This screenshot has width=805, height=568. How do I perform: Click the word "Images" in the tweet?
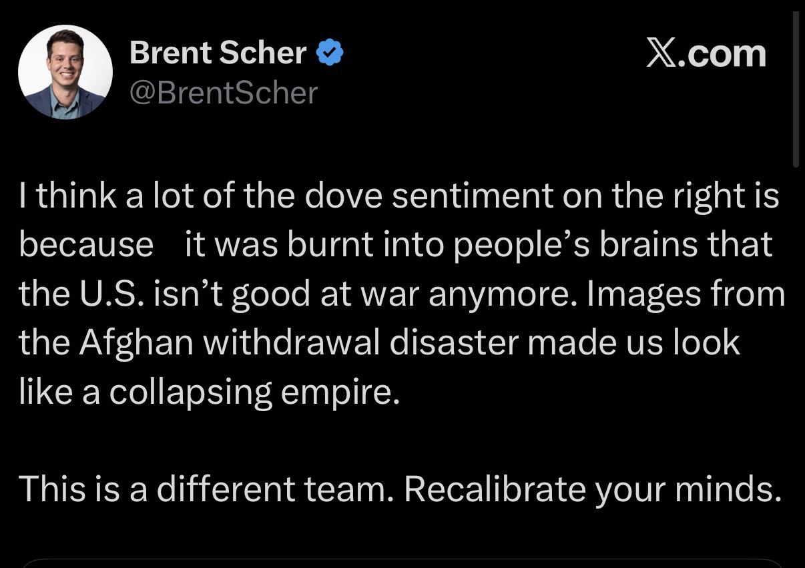pyautogui.click(x=643, y=294)
